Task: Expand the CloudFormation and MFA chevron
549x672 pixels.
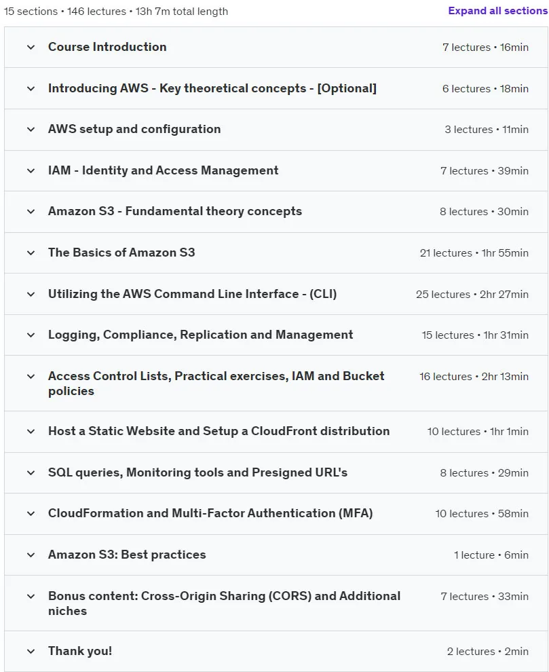Action: point(31,513)
